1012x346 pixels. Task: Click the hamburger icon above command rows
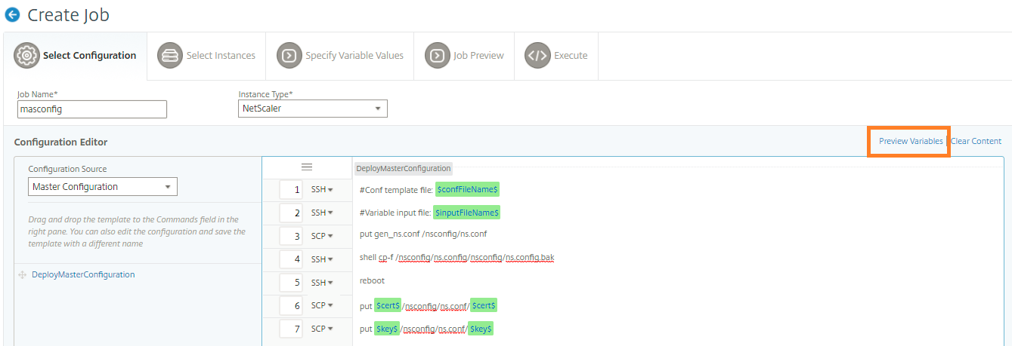coord(307,167)
